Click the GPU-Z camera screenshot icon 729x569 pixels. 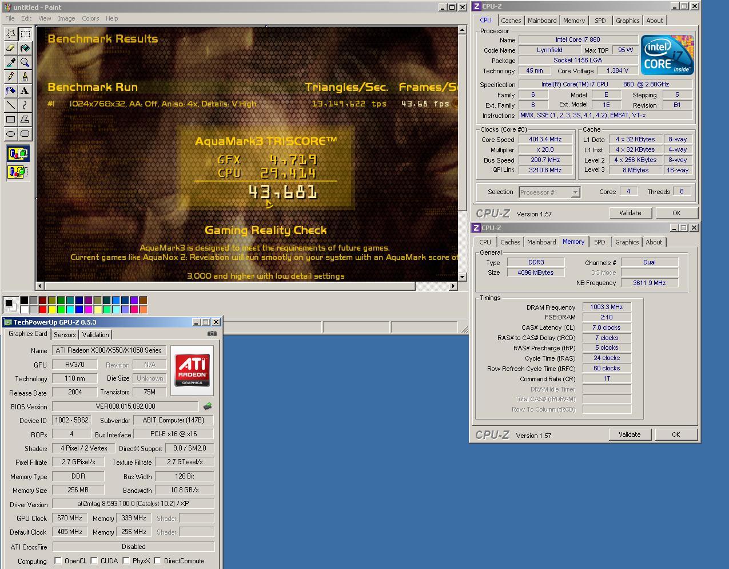tap(212, 334)
